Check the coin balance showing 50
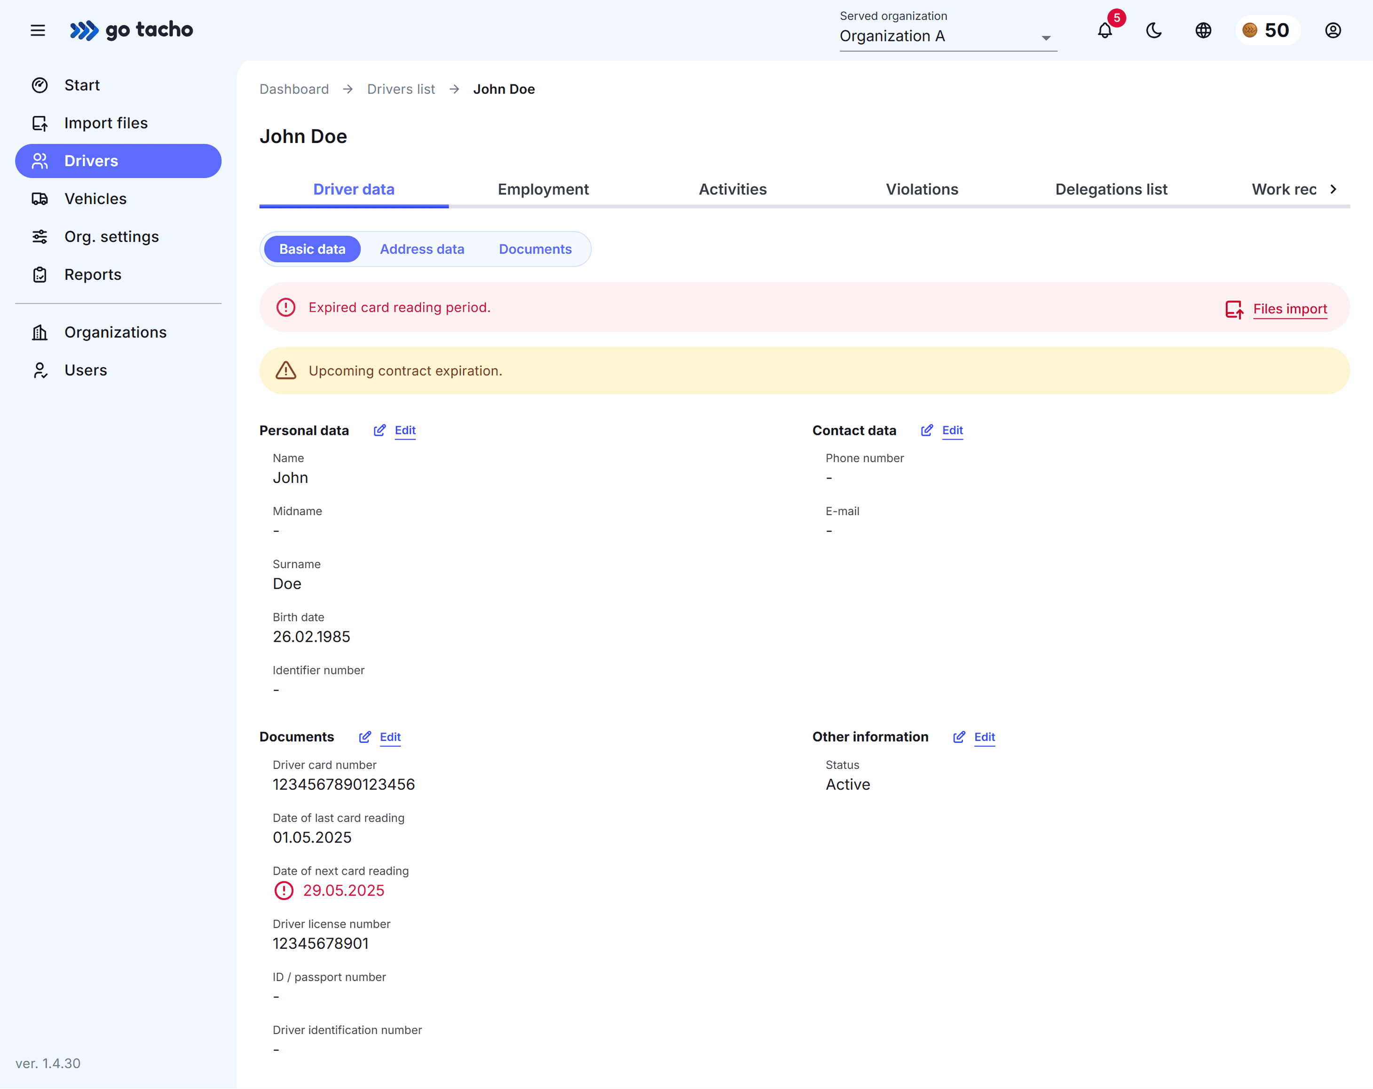 (x=1267, y=30)
